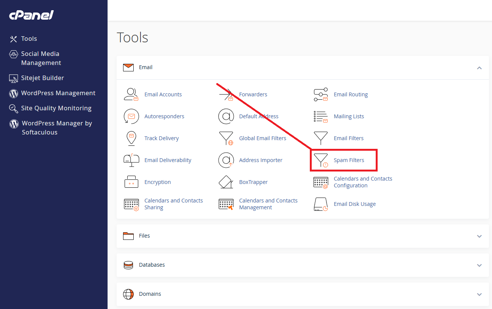Click the Databases section header label
The width and height of the screenshot is (492, 309).
(152, 265)
